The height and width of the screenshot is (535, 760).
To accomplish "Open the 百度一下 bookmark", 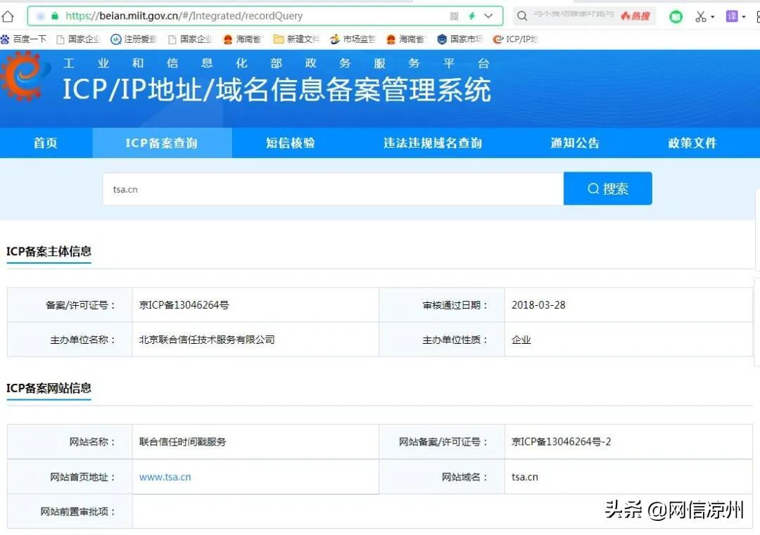I will (x=24, y=39).
